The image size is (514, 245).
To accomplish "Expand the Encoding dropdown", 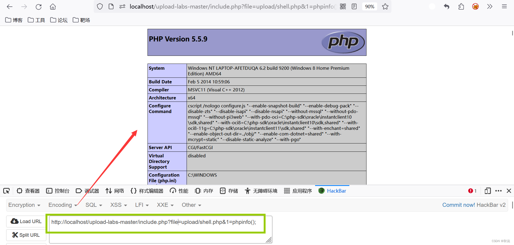I will point(63,205).
